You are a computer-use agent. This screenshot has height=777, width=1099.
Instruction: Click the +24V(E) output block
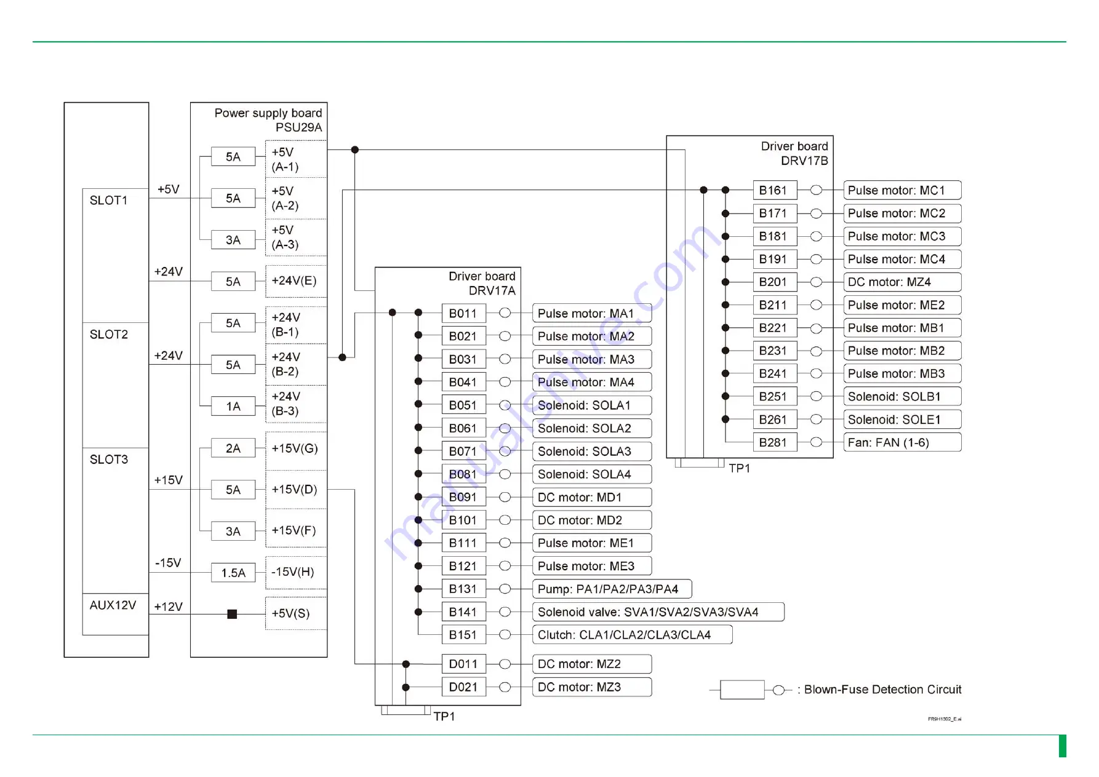tap(296, 281)
